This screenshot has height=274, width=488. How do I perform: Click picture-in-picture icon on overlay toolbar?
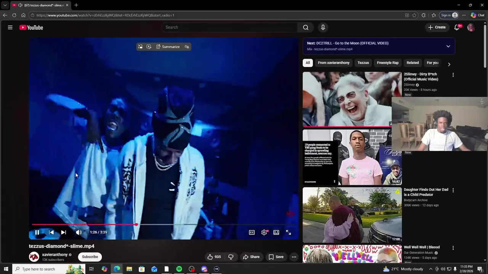click(140, 47)
